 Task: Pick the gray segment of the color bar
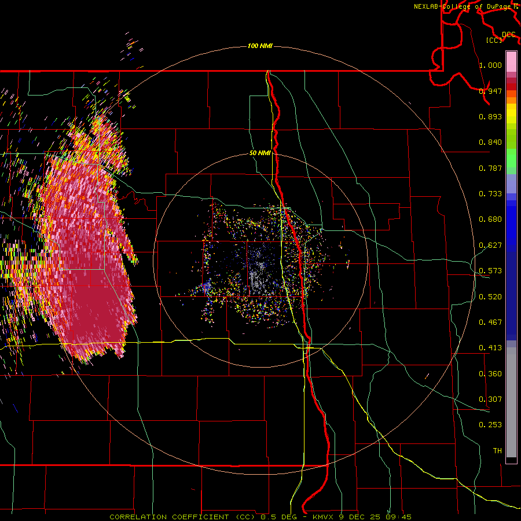click(511, 402)
